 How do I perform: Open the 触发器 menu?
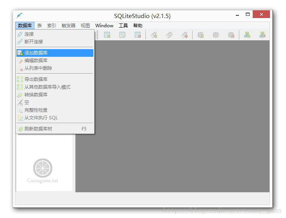click(x=69, y=26)
